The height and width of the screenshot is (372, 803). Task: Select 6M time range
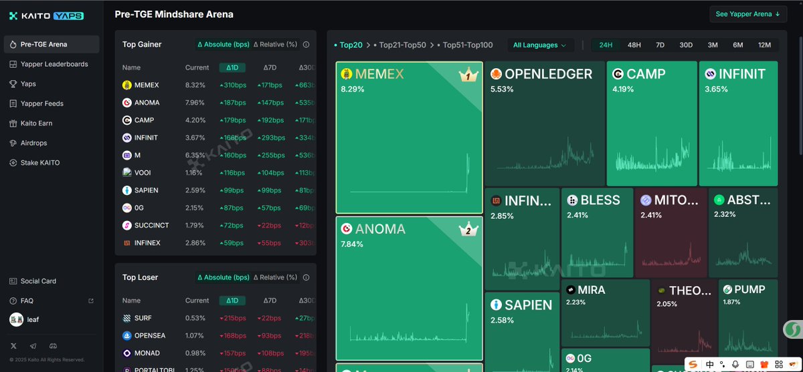pyautogui.click(x=738, y=45)
